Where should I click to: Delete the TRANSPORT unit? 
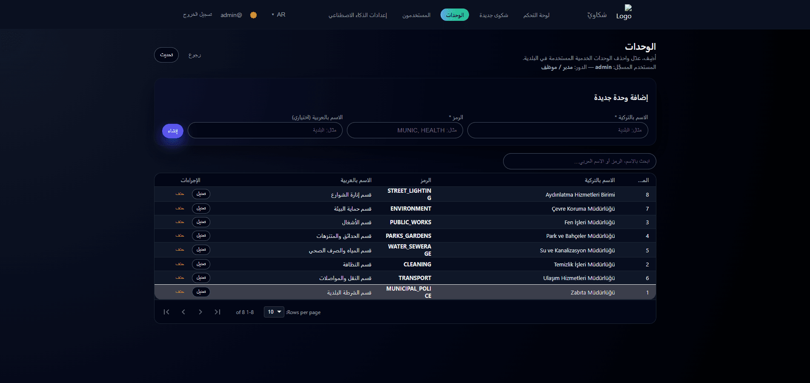tap(180, 278)
